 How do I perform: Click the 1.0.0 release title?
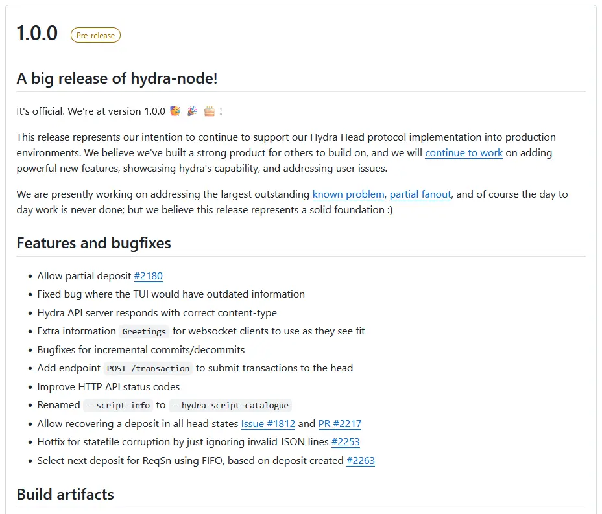pyautogui.click(x=37, y=33)
